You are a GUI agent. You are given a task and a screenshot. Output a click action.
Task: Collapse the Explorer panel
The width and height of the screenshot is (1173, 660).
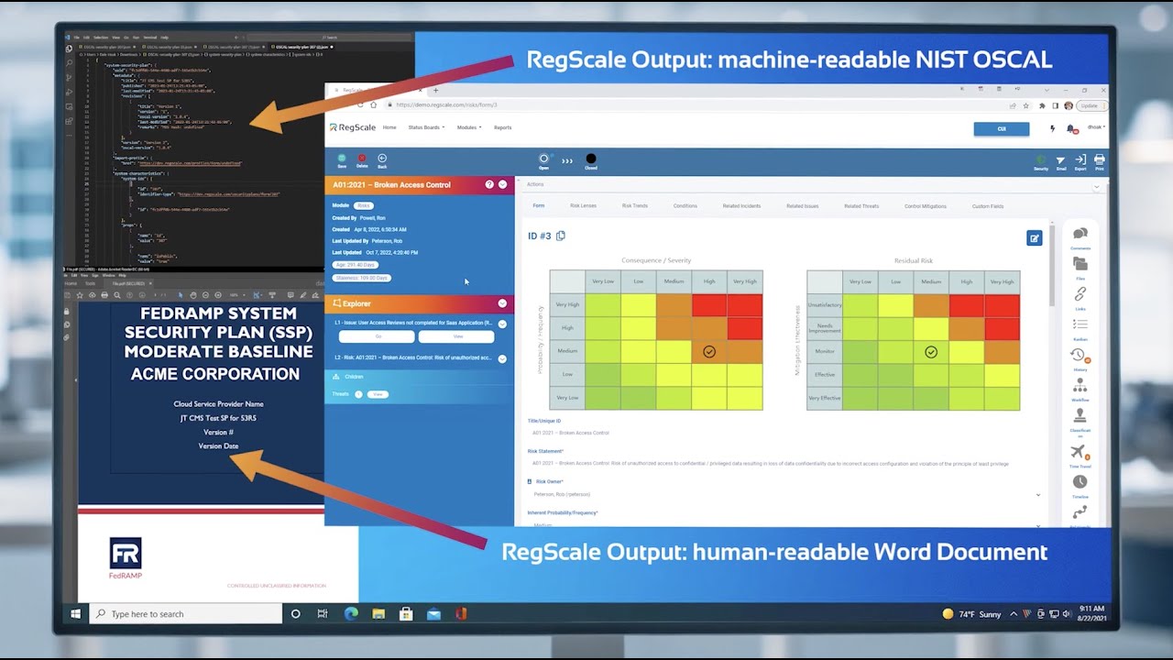tap(502, 303)
